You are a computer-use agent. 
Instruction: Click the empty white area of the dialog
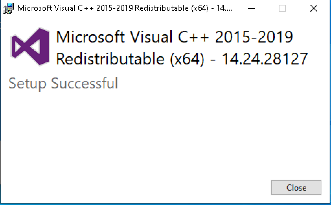coord(148,137)
